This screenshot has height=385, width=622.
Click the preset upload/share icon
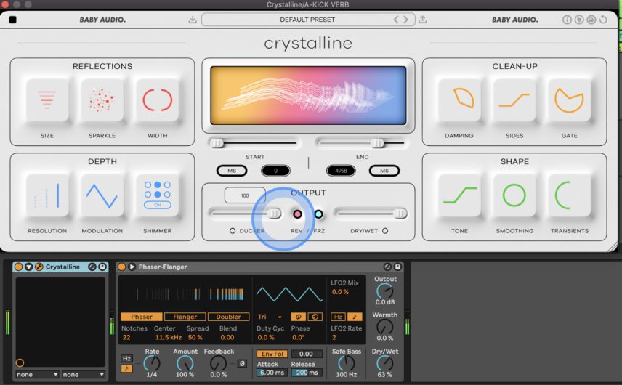(423, 20)
